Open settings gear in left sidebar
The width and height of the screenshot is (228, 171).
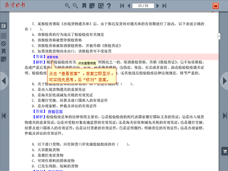3,43
